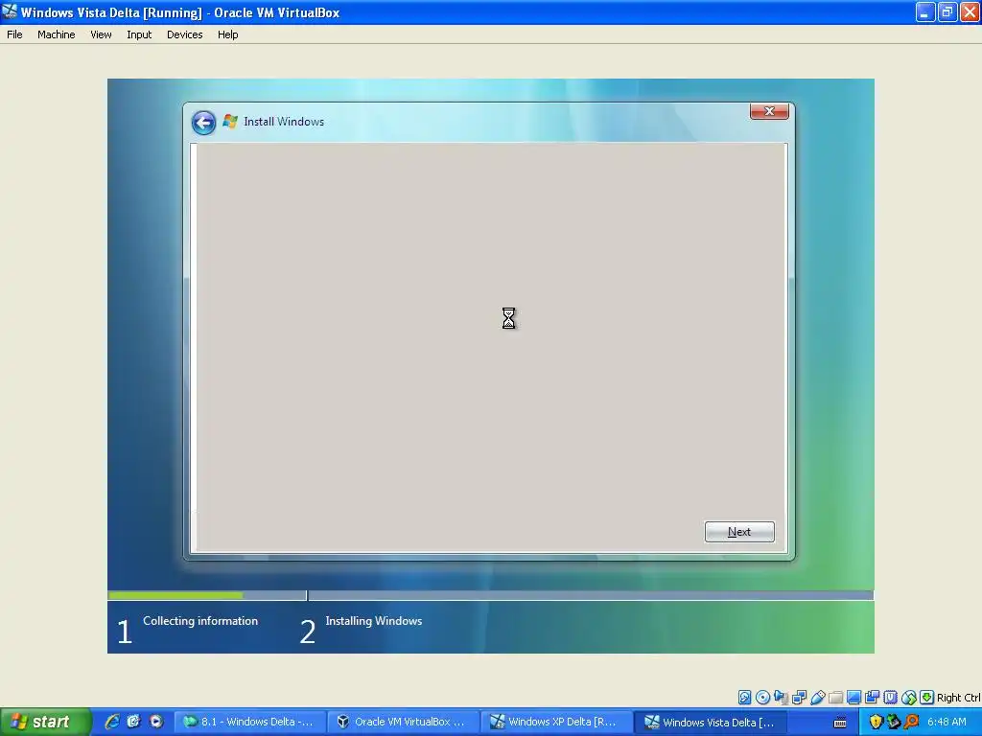This screenshot has width=982, height=736.
Task: Click the hard disk activity status icon
Action: click(744, 698)
